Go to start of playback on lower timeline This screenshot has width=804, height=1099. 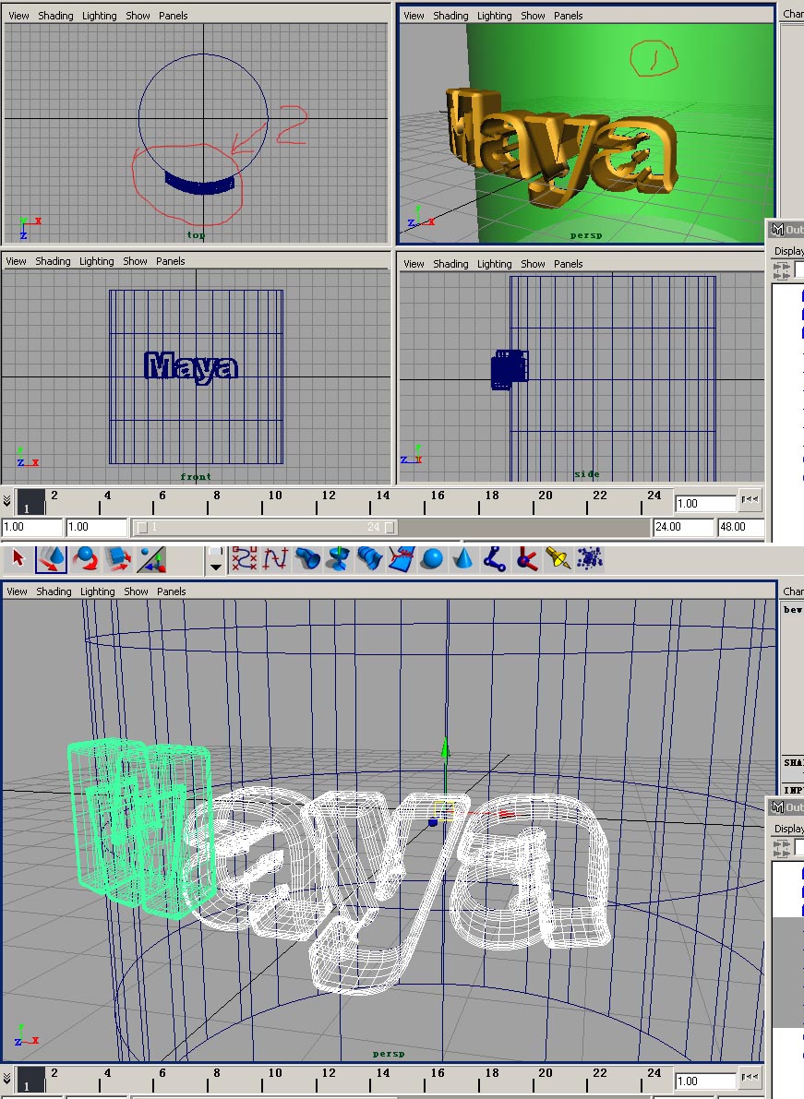750,1077
